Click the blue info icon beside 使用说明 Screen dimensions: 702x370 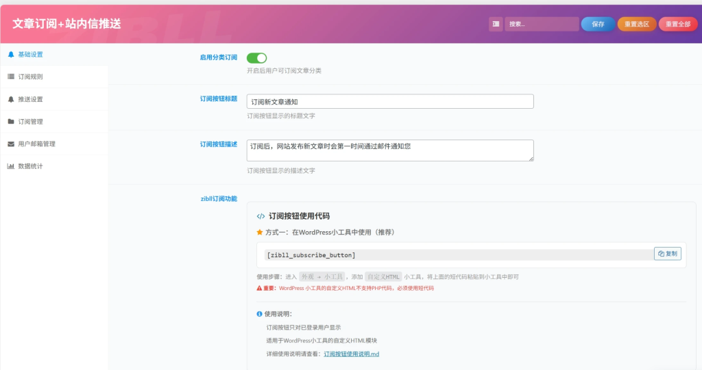click(259, 314)
